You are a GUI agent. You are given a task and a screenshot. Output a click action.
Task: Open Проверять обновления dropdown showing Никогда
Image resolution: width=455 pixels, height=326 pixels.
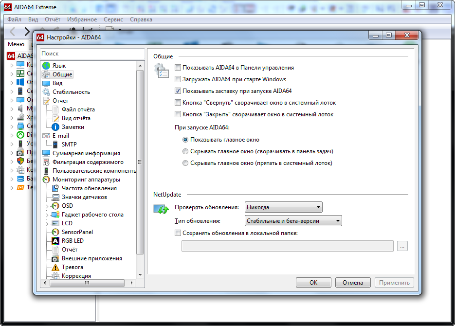pos(284,207)
